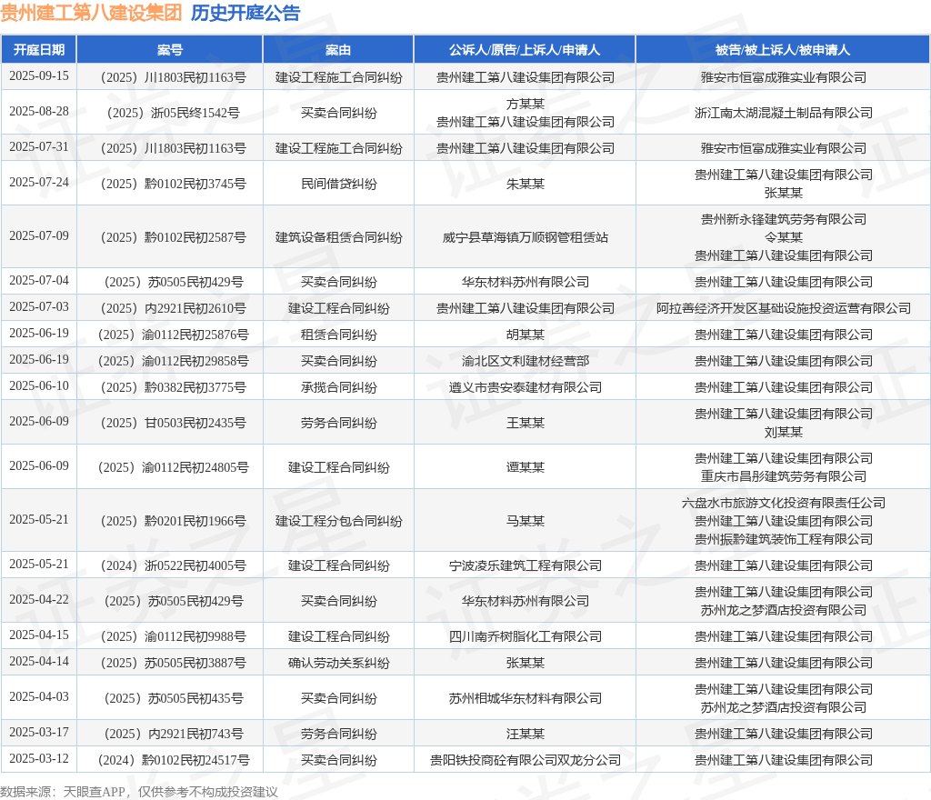The width and height of the screenshot is (931, 800).
Task: Click the 贵州建工第八建设集团 title text
Action: 92,13
